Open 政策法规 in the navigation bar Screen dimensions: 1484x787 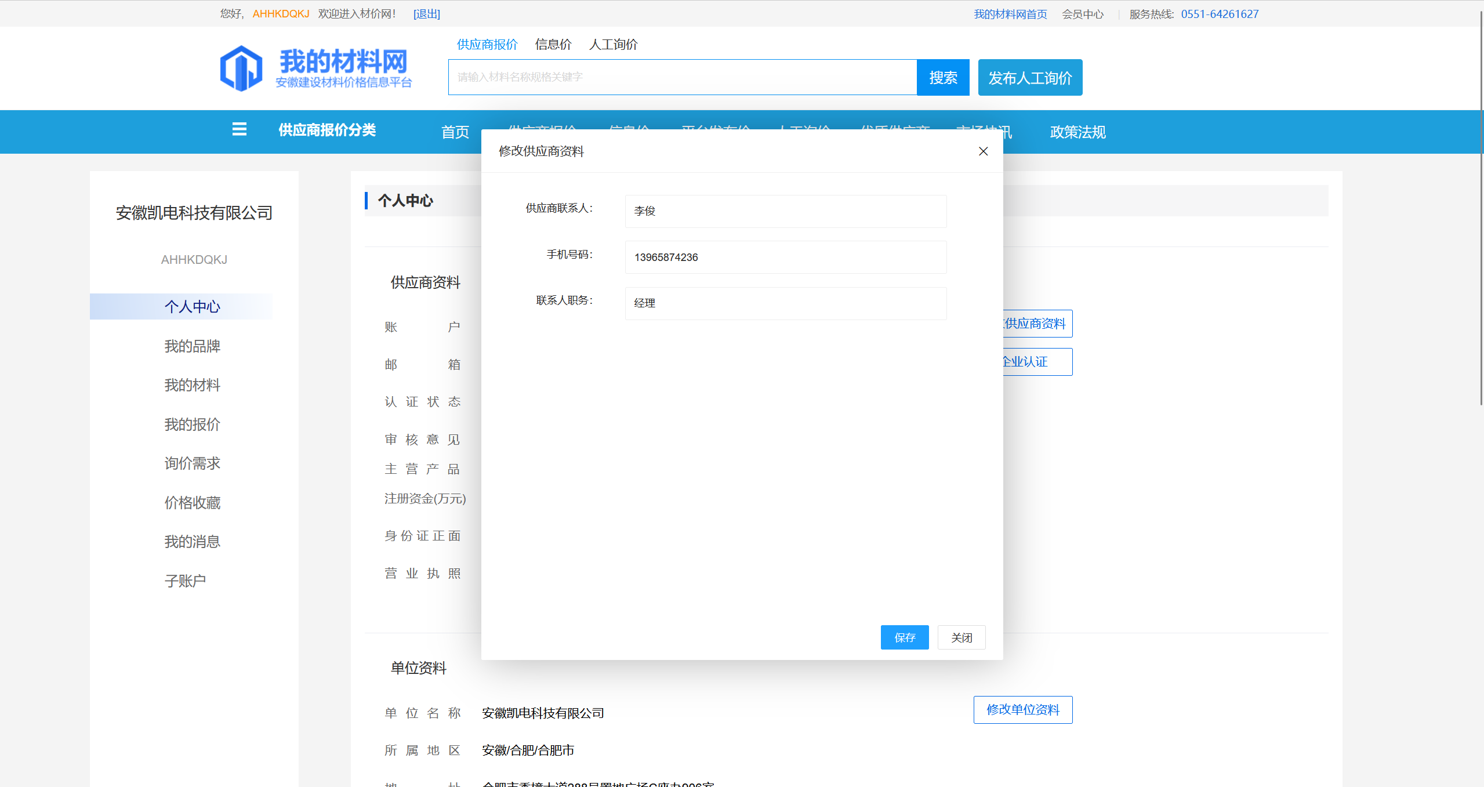(x=1077, y=132)
